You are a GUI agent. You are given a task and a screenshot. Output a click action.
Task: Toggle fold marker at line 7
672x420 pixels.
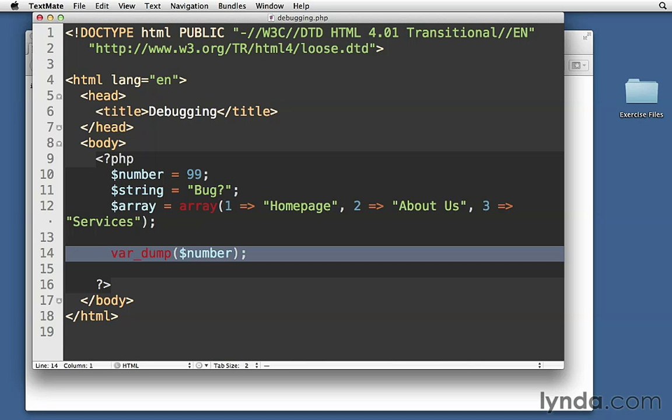(x=59, y=128)
